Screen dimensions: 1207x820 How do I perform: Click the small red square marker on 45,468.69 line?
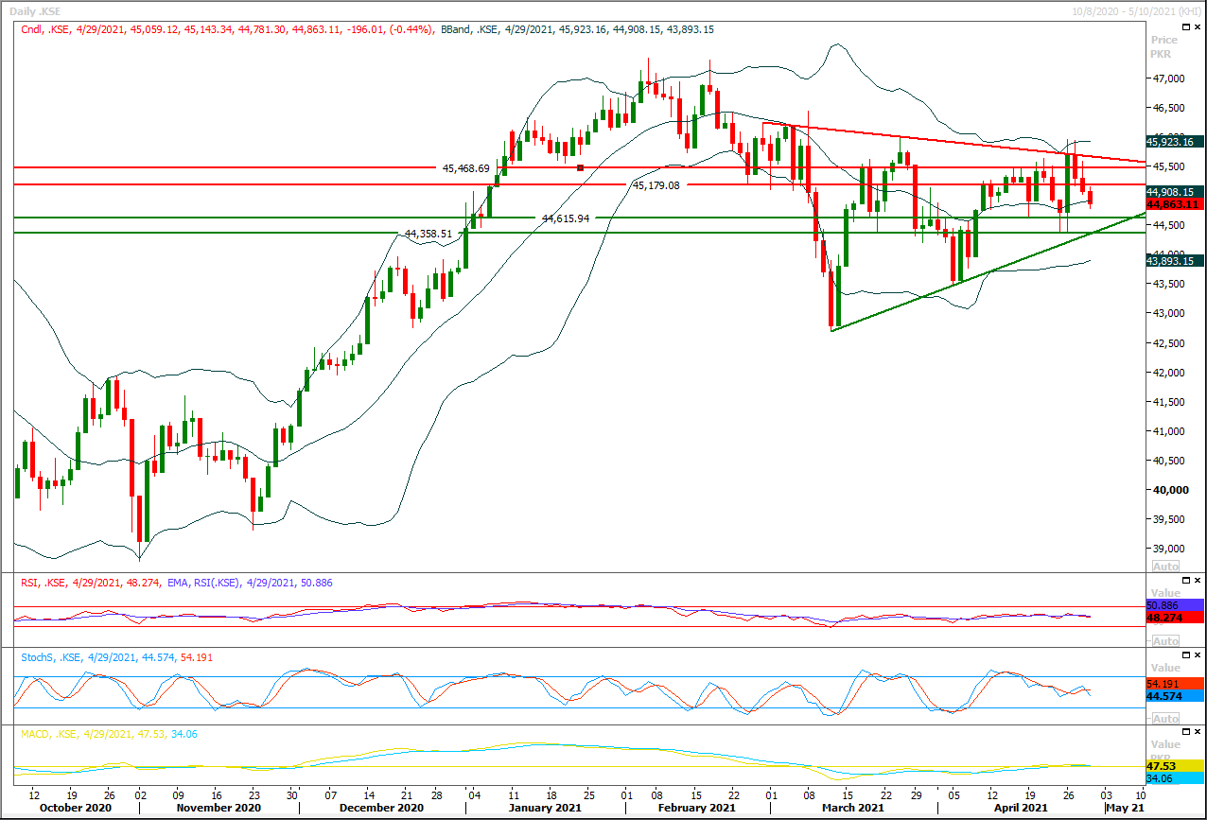(581, 168)
